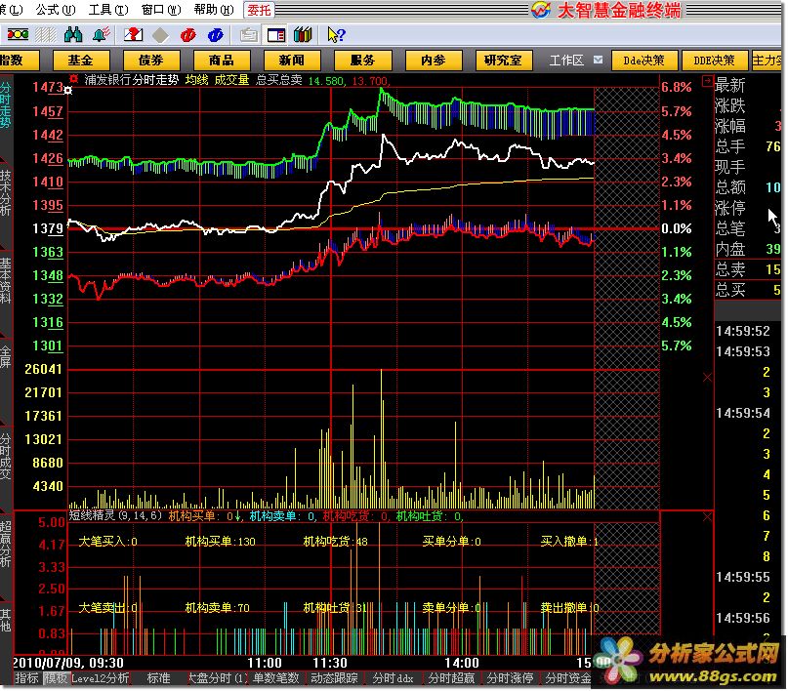Activate the context help cursor tool

336,35
